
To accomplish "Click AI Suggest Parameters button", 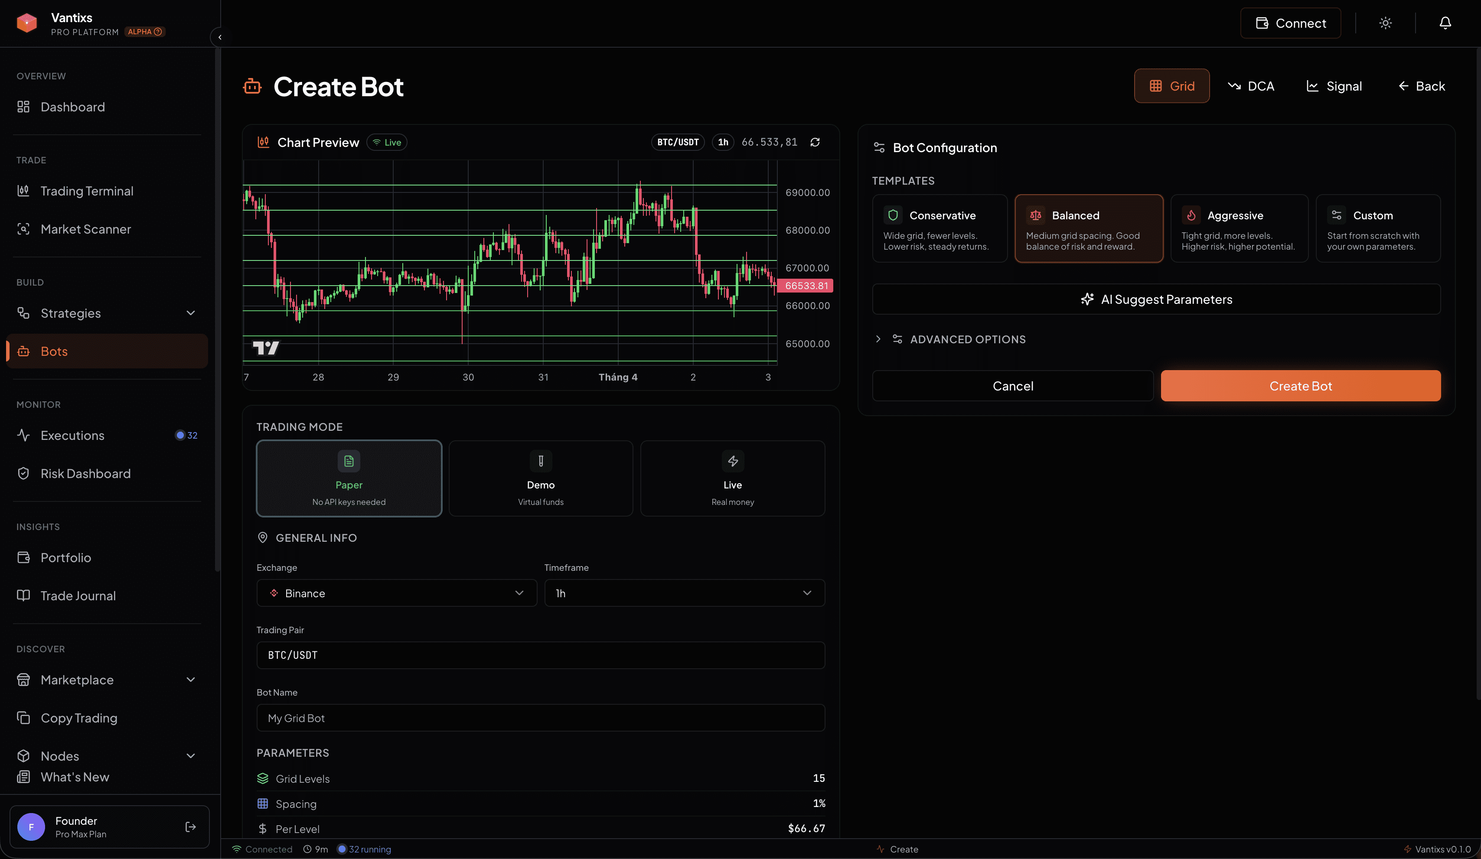I will pyautogui.click(x=1156, y=299).
